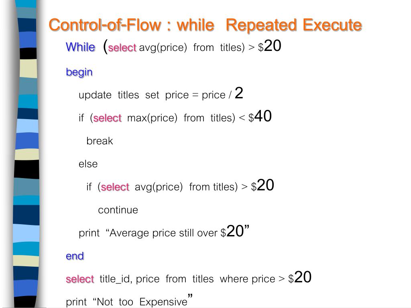Click the text 'Average price still over'
Image resolution: width=411 pixels, height=308 pixels.
(164, 233)
